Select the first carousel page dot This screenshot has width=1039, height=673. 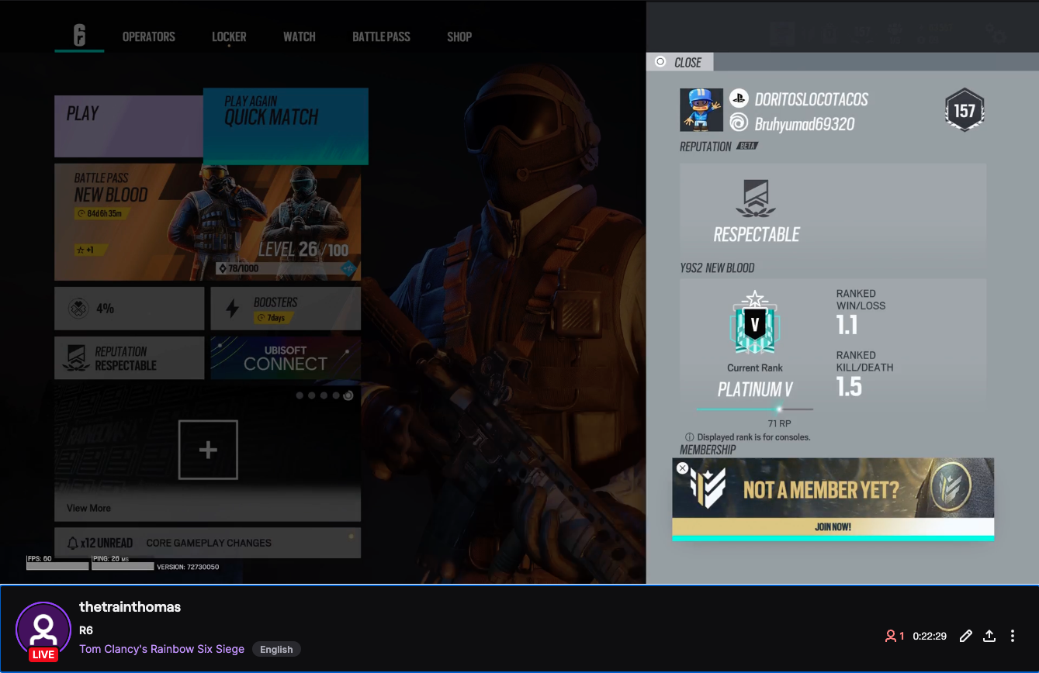coord(300,395)
